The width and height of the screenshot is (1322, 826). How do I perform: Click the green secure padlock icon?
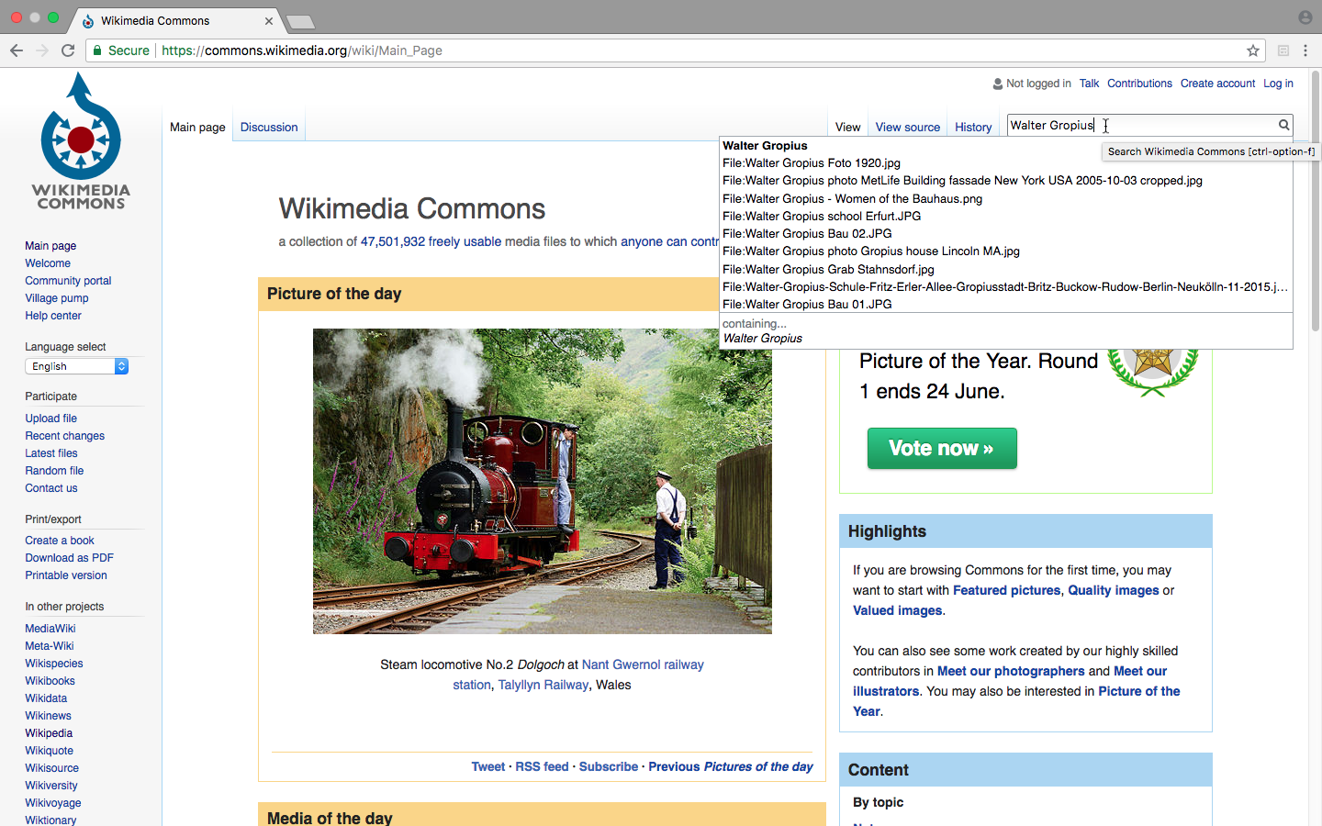click(x=97, y=50)
